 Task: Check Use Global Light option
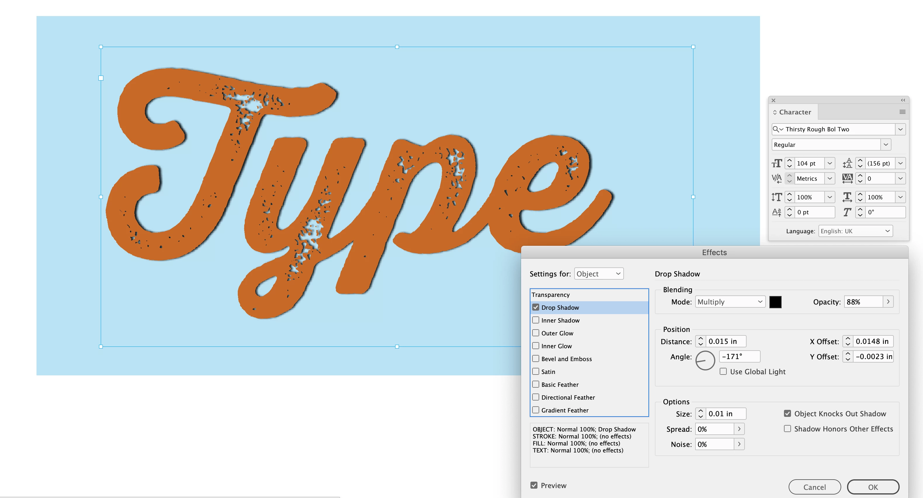724,372
